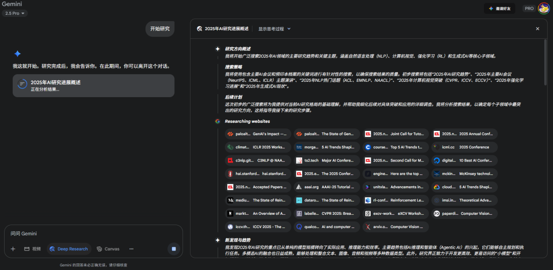Expand the 显示思考过程 chevron

tap(289, 29)
